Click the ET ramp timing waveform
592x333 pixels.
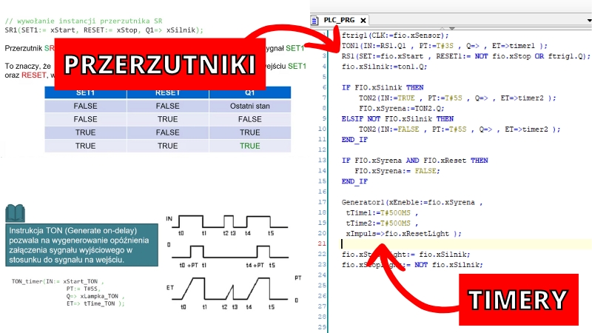(x=229, y=289)
